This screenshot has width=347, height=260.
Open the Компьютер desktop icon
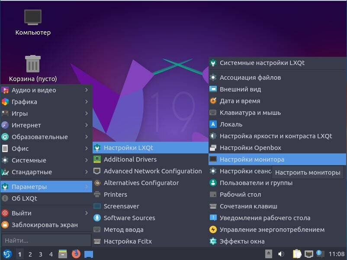click(33, 22)
